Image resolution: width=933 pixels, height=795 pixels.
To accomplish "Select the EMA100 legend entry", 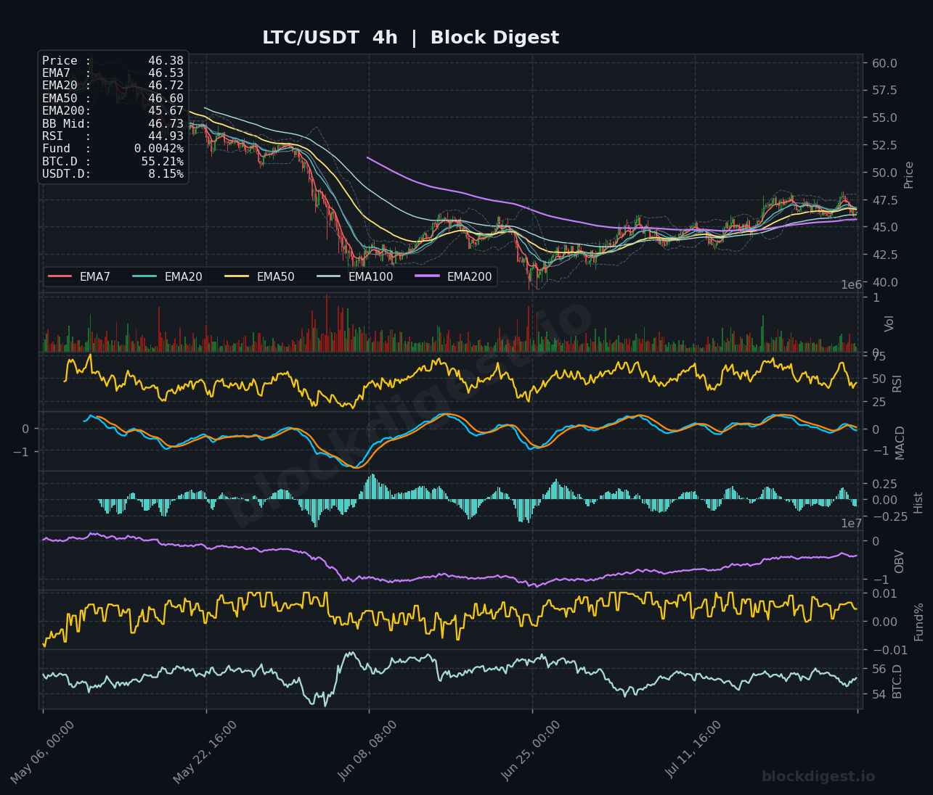I will pos(355,276).
